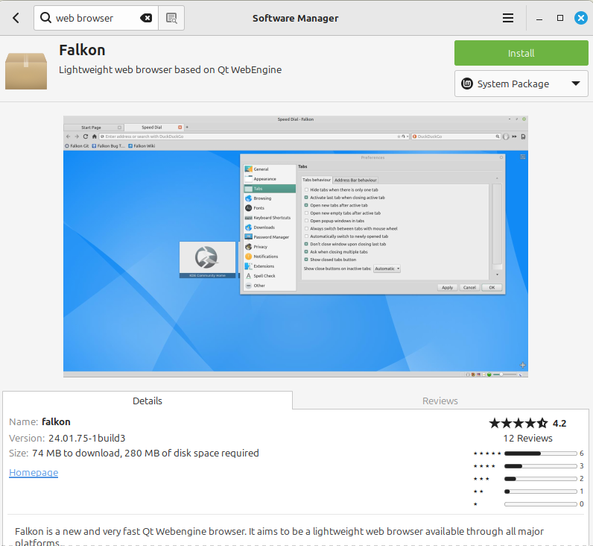Viewport: 593px width, 546px height.
Task: Click version '24.01.75-1build3'
Action: (87, 438)
